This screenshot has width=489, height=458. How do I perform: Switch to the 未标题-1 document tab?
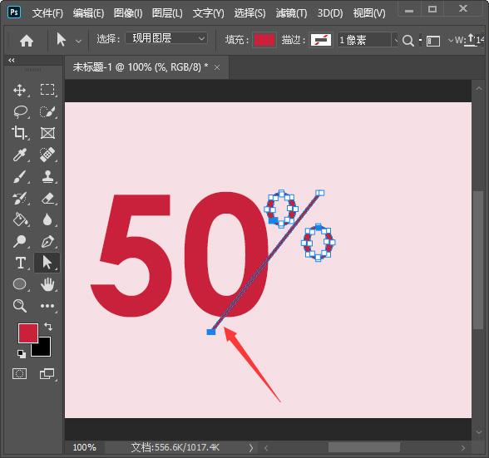pos(141,67)
